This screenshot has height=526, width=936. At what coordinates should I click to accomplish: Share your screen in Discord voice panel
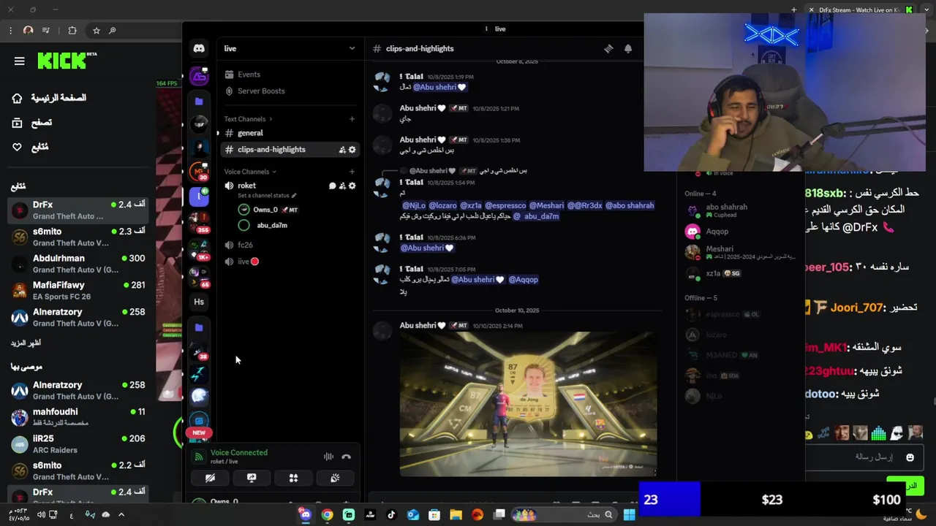[252, 478]
